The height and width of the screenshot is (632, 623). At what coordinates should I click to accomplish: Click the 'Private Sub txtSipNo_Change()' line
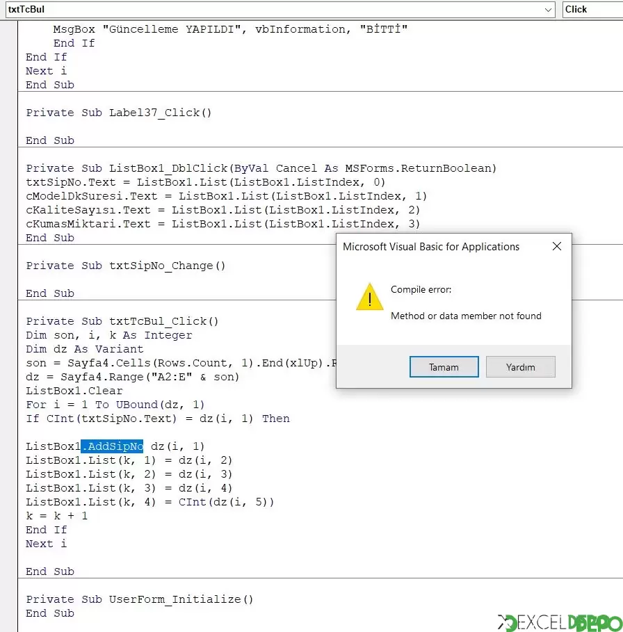pyautogui.click(x=126, y=266)
